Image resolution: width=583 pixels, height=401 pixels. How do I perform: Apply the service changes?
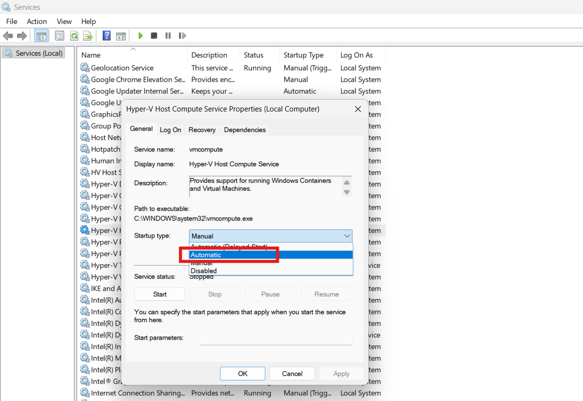(341, 373)
